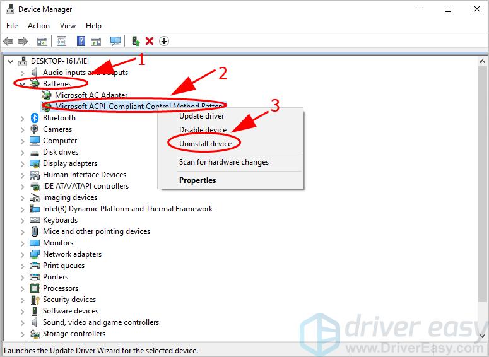
Task: Click the Properties sheet toolbar icon
Action: click(x=62, y=41)
